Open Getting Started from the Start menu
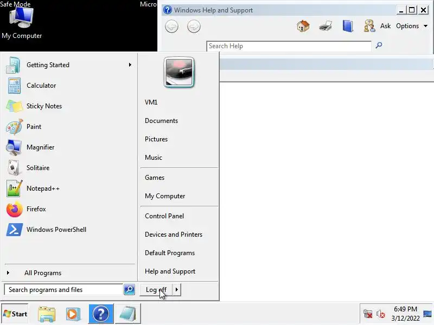434x325 pixels. click(x=69, y=65)
